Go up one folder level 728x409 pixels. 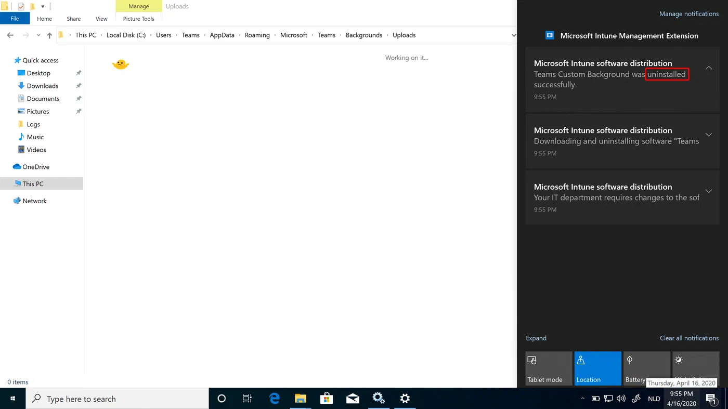[49, 35]
